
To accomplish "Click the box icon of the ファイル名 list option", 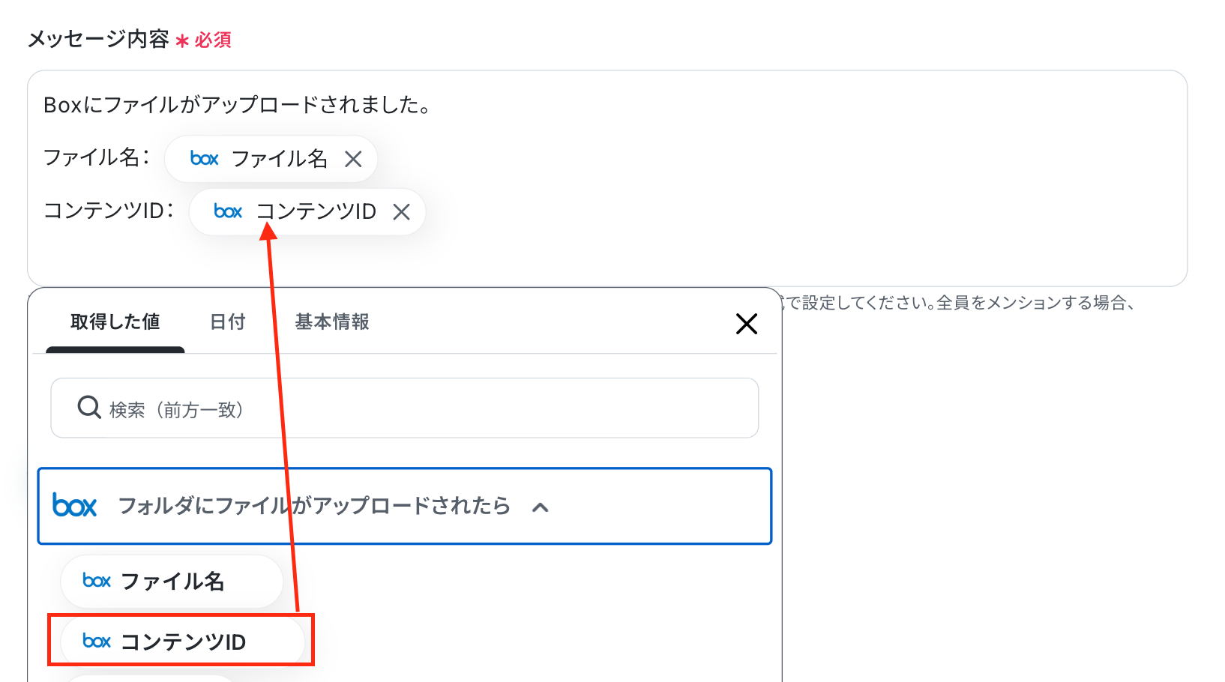I will pos(97,581).
